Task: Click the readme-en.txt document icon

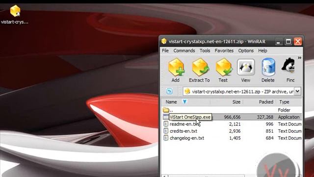Action: click(x=166, y=124)
